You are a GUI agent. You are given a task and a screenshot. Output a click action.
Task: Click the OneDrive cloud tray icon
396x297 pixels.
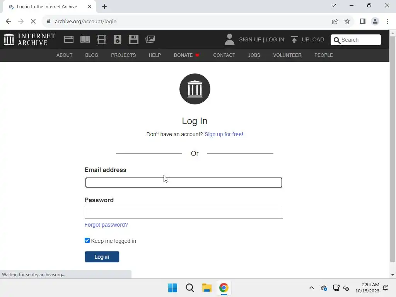(x=324, y=288)
